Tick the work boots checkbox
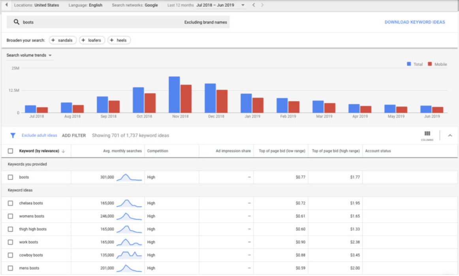 click(11, 242)
